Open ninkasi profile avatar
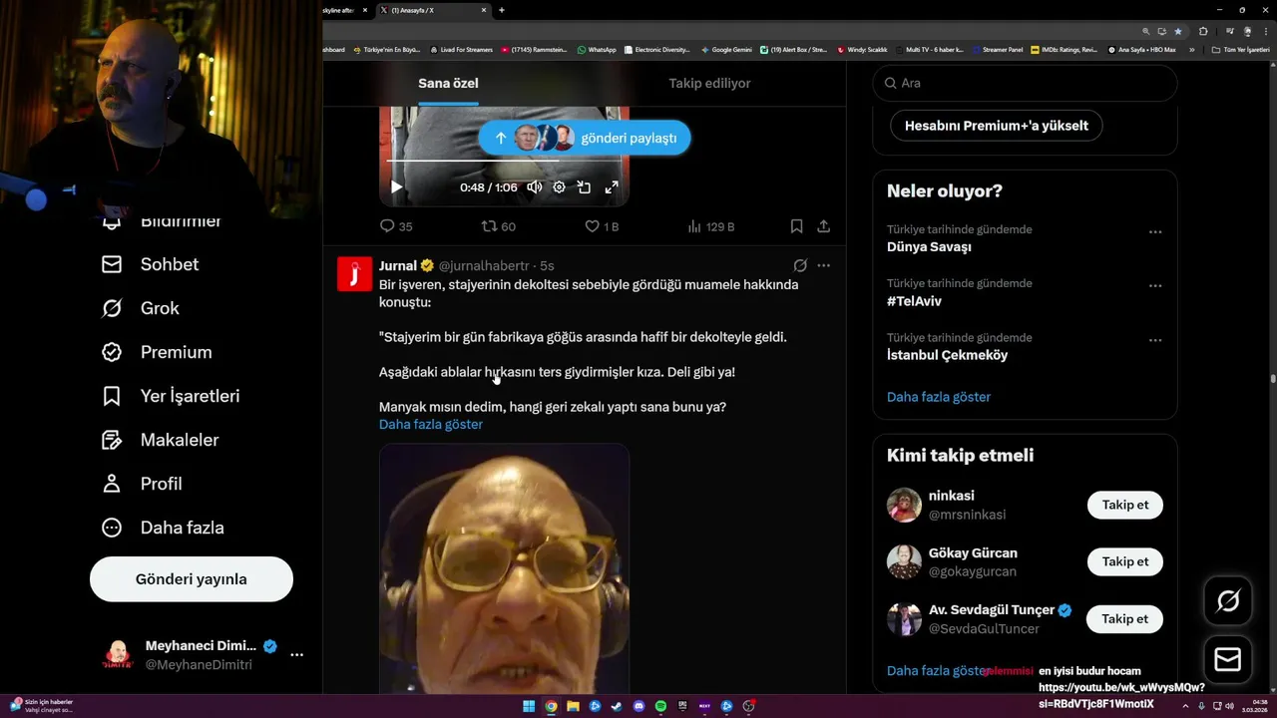This screenshot has width=1277, height=718. coord(904,505)
